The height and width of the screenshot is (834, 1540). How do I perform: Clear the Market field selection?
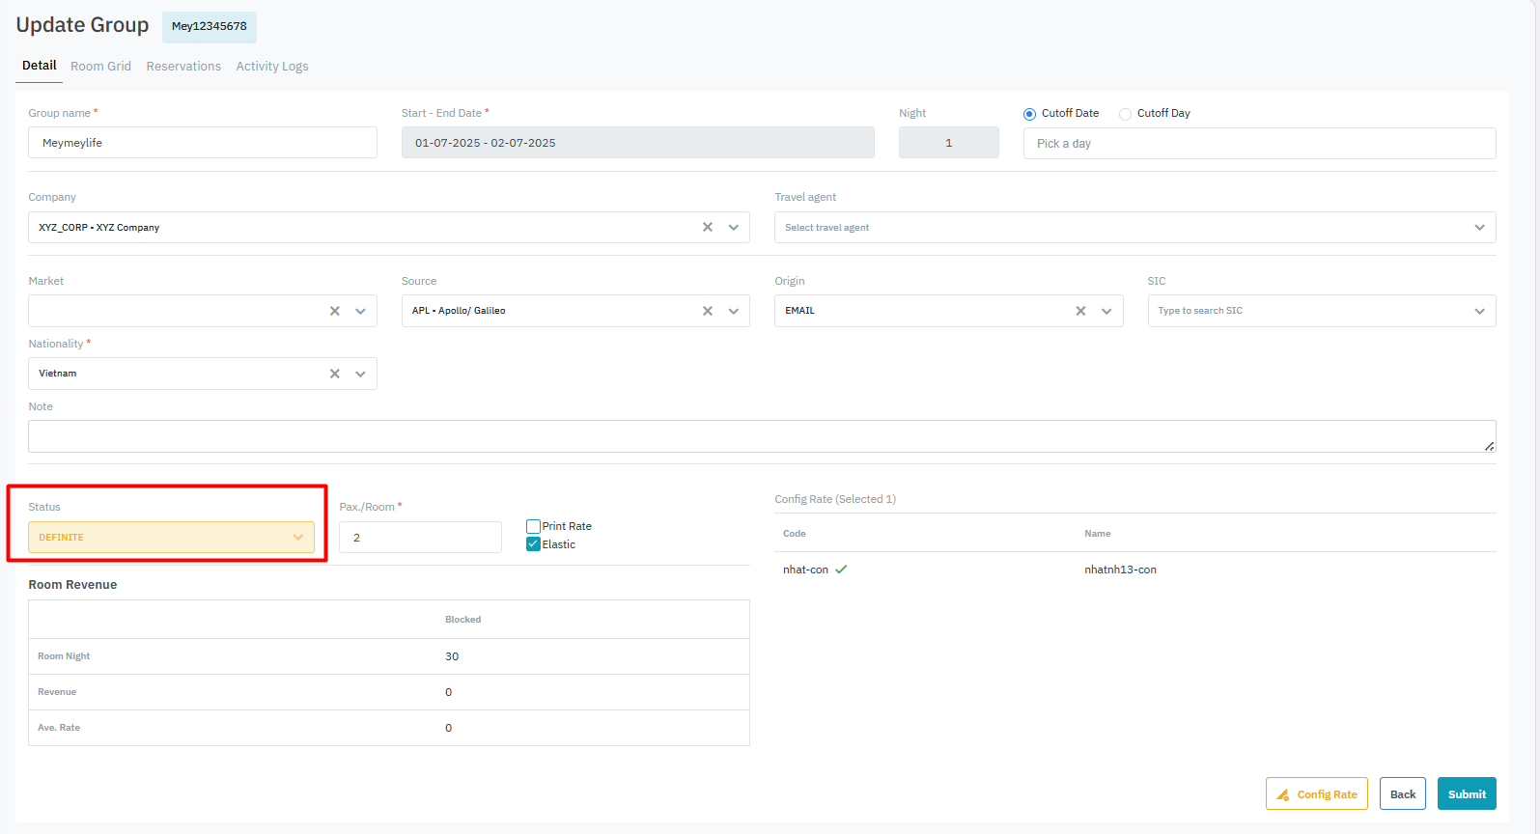click(335, 311)
